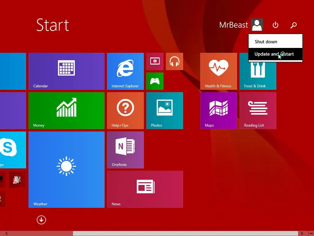Open the Photos tile

coord(165,111)
